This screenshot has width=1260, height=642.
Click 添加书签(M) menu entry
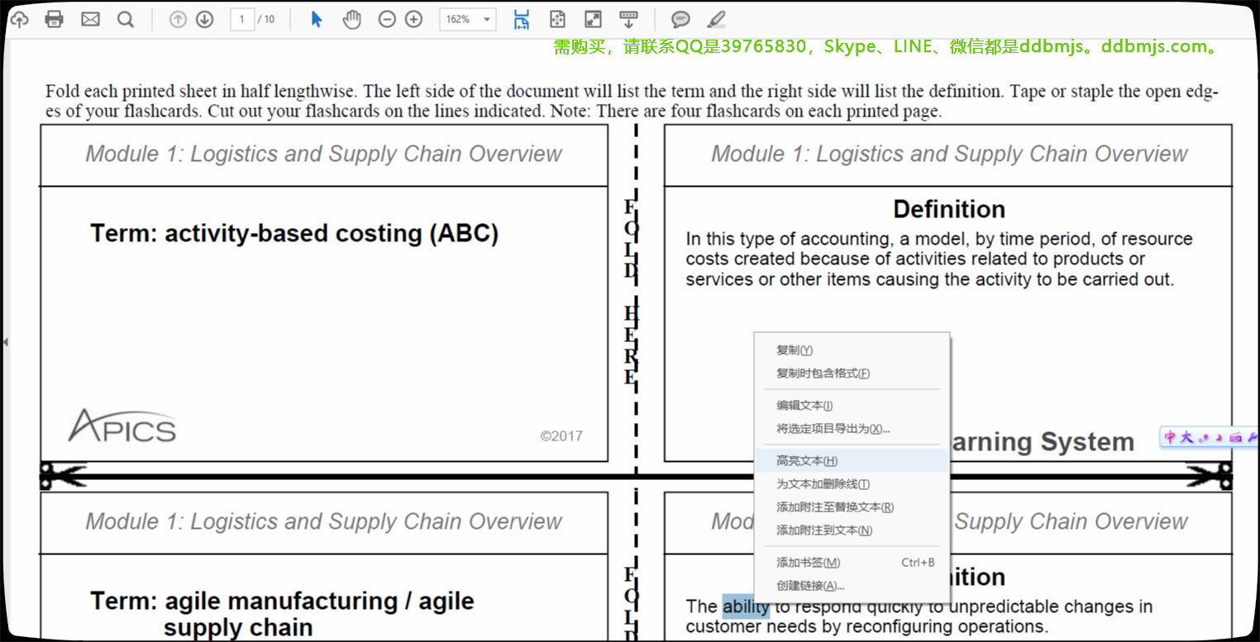808,563
